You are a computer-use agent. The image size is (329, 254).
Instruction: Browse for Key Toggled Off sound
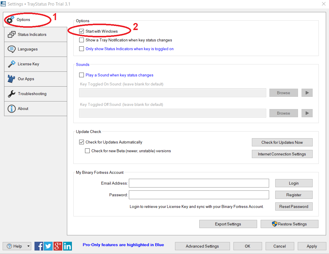point(283,113)
